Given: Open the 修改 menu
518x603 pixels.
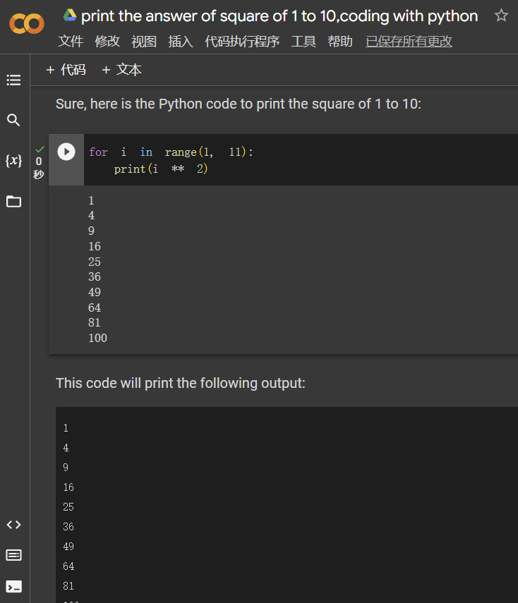Looking at the screenshot, I should pyautogui.click(x=107, y=41).
